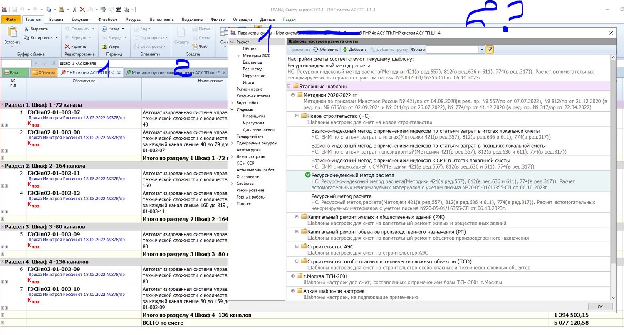624x335 pixels.
Task: Click the red X icon in quick access toolbar
Action: point(82,9)
